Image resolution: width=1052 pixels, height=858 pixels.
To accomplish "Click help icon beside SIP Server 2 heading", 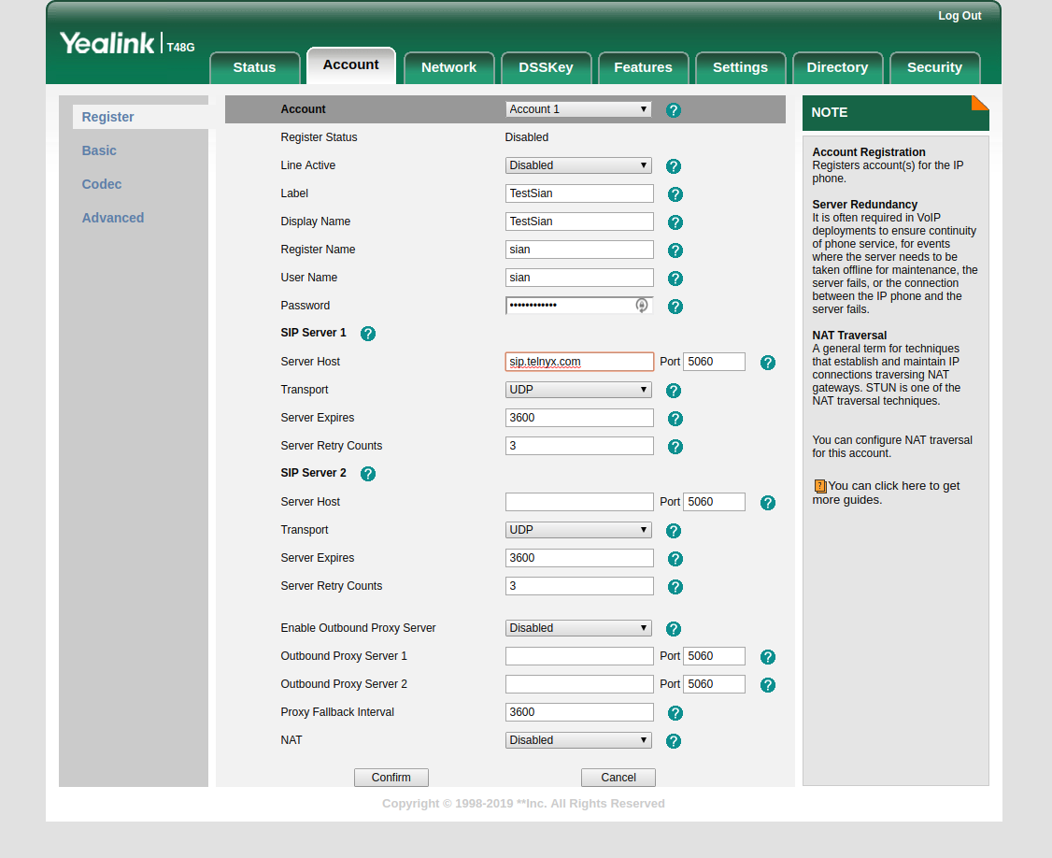I will tap(368, 474).
